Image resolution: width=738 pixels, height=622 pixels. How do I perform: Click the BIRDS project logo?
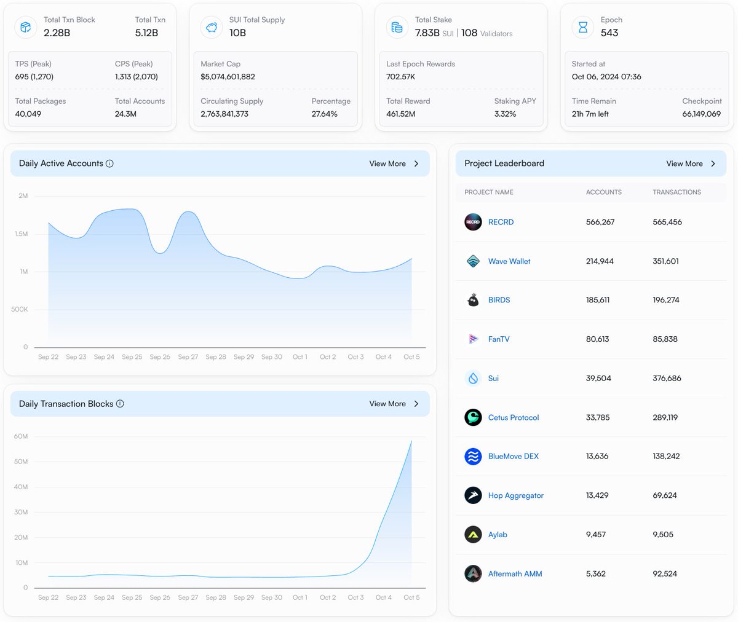473,300
